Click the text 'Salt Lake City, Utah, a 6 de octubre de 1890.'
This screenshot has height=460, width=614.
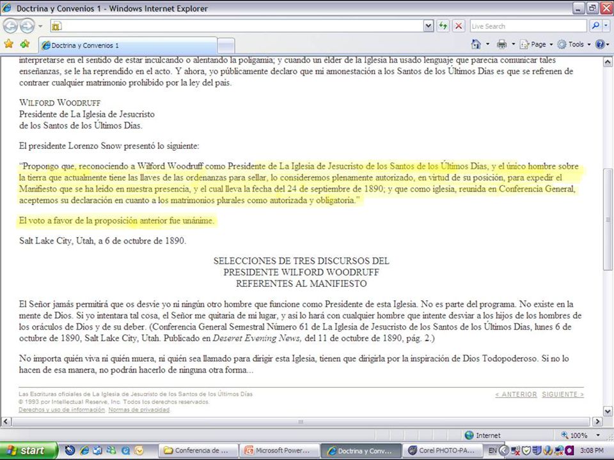102,241
